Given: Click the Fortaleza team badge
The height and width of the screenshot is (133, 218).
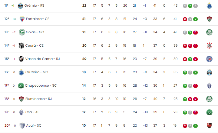Looking at the screenshot, I should (22, 19).
